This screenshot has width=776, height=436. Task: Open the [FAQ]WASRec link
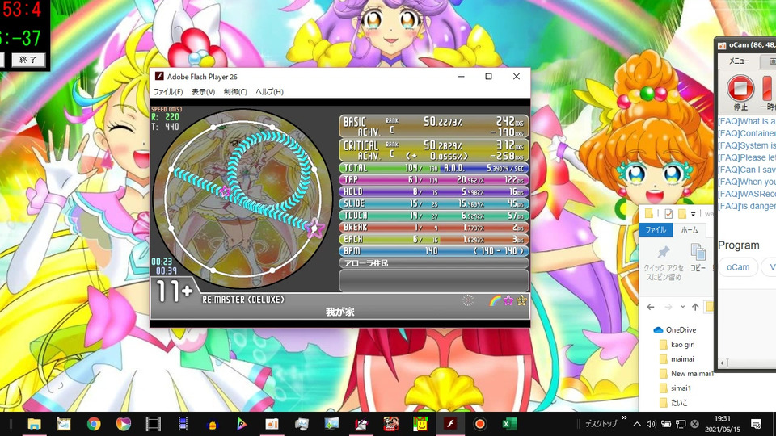point(747,194)
